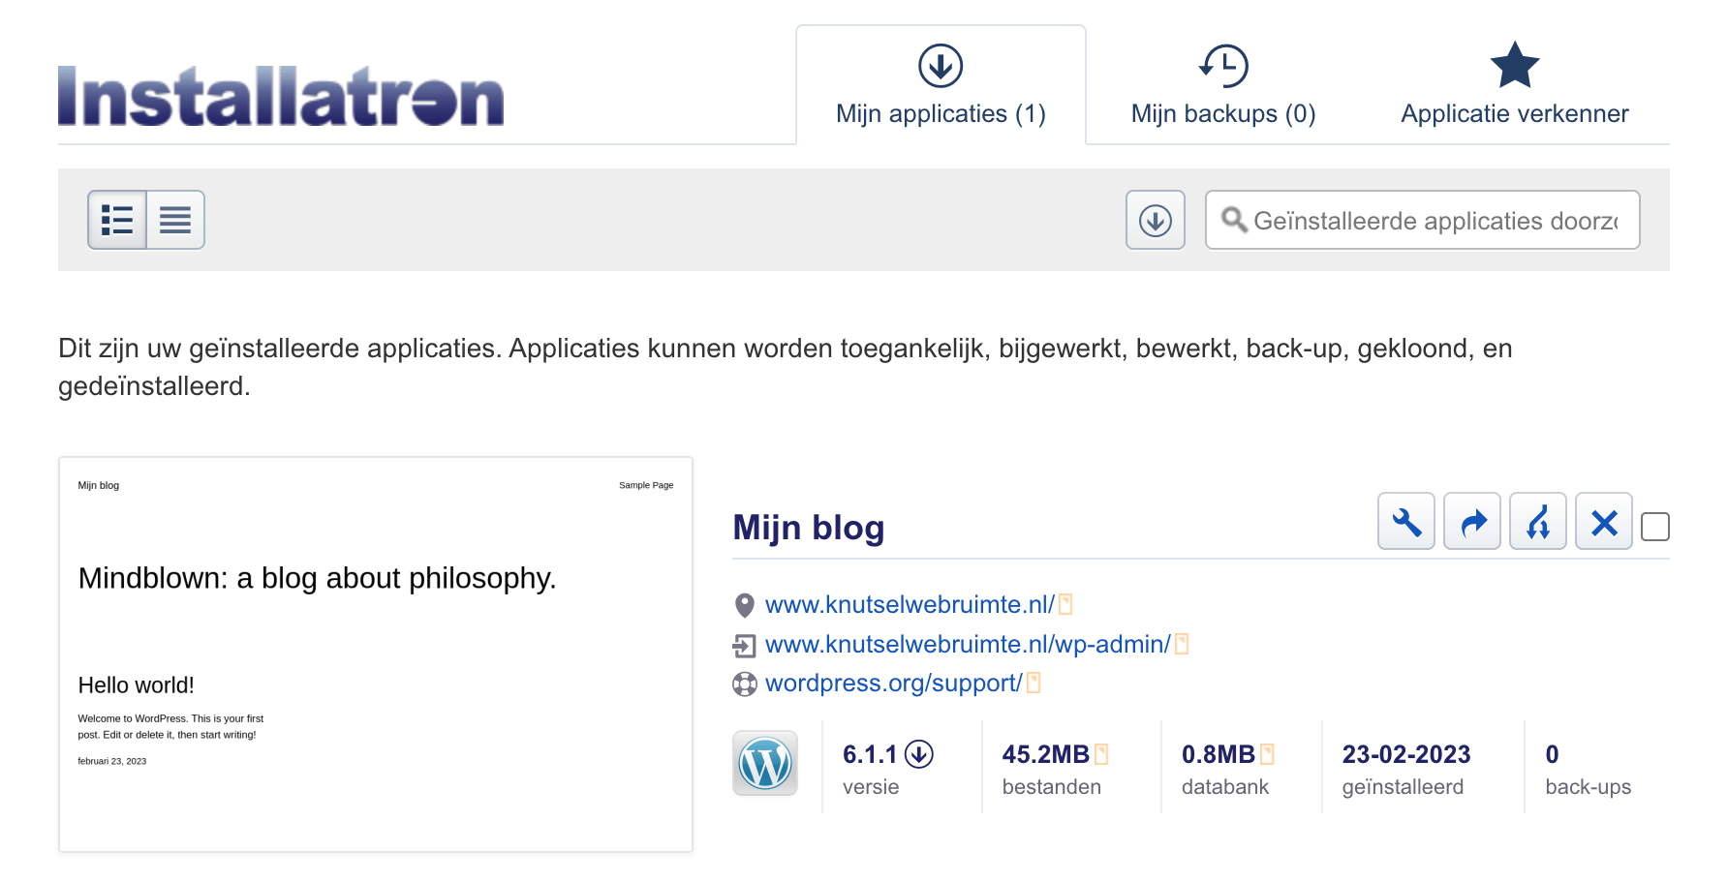Open the www.knutselwebruimte.nl/wp-admin/ link
Viewport: 1728px width, 882px height.
click(968, 644)
